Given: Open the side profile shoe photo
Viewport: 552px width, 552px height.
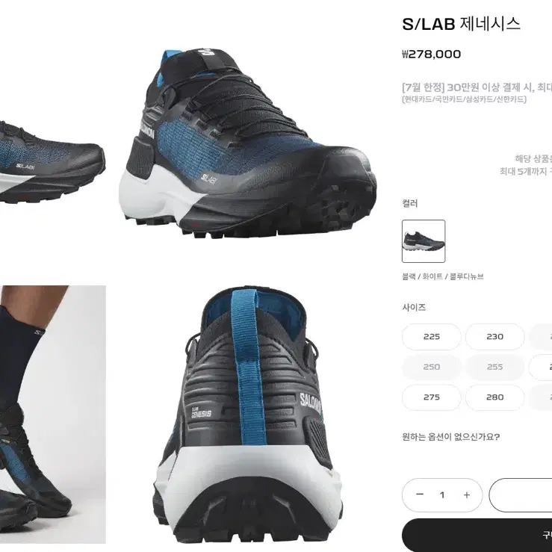Looking at the screenshot, I should 53,162.
